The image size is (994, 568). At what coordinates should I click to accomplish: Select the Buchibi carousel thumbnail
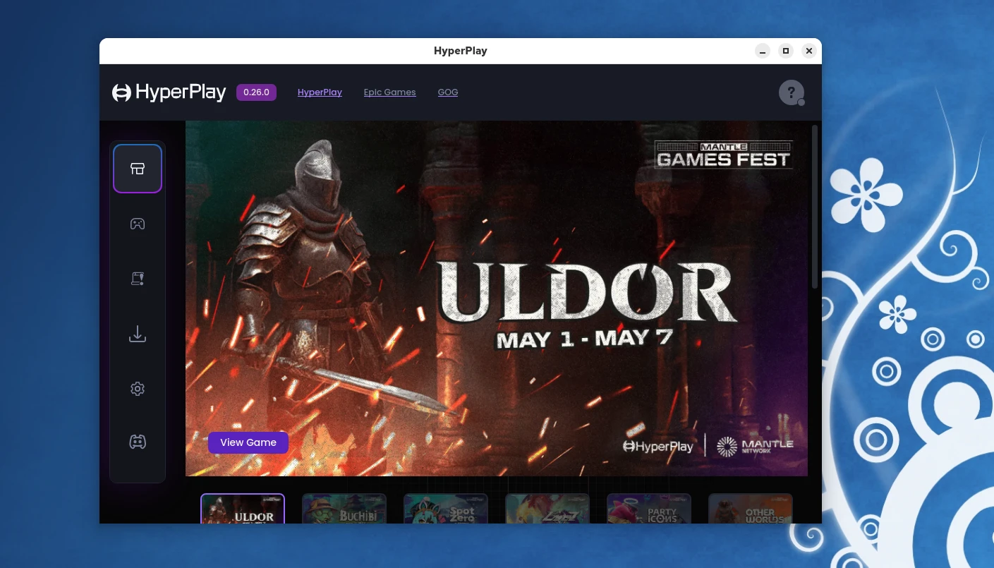click(x=344, y=509)
